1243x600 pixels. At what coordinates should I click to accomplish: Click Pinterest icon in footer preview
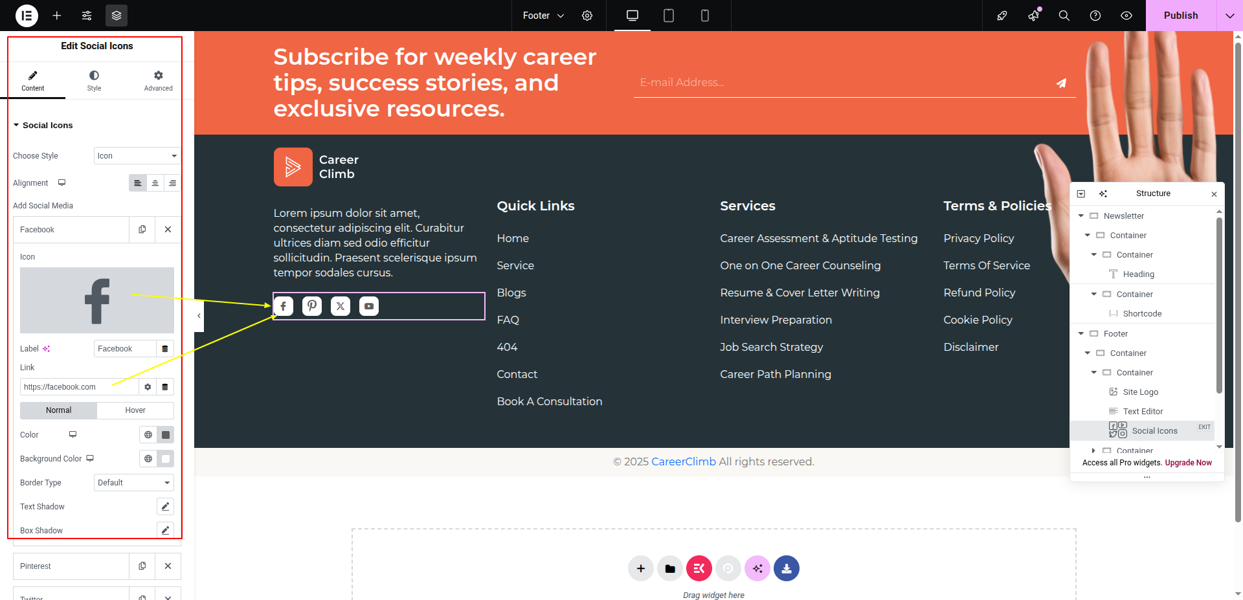312,306
